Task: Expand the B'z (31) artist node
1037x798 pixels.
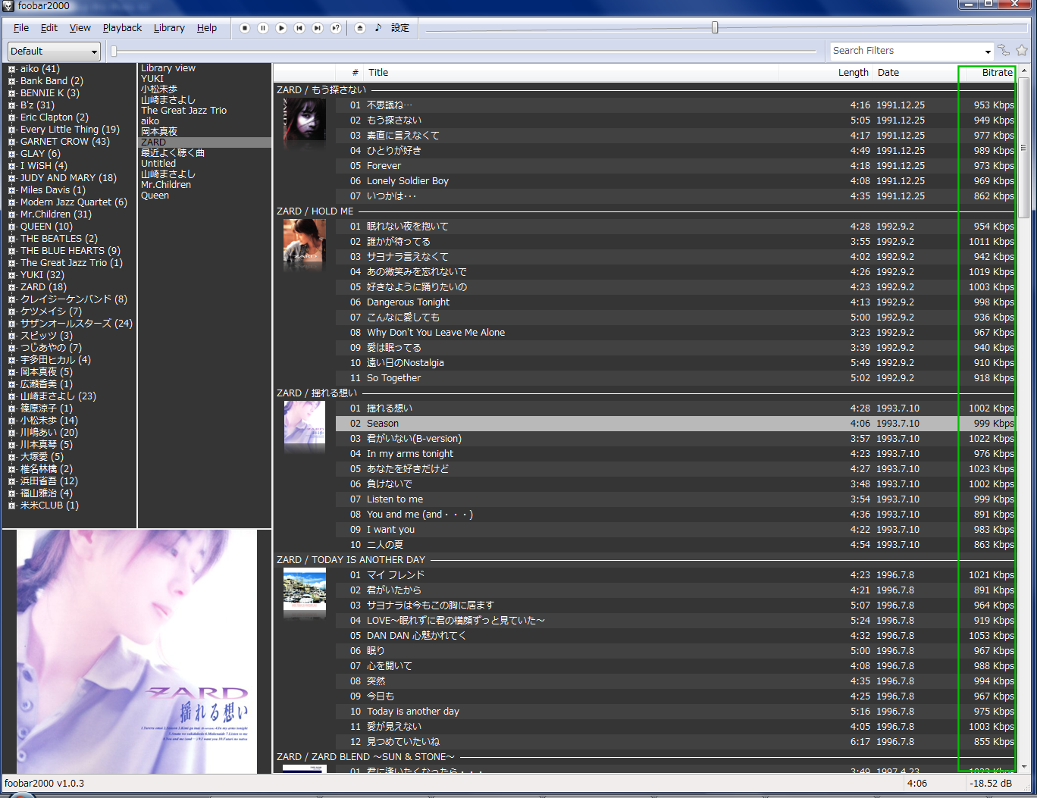Action: [x=11, y=105]
